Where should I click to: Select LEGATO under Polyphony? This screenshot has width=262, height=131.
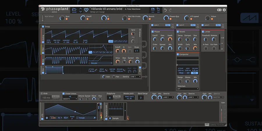pyautogui.click(x=117, y=99)
